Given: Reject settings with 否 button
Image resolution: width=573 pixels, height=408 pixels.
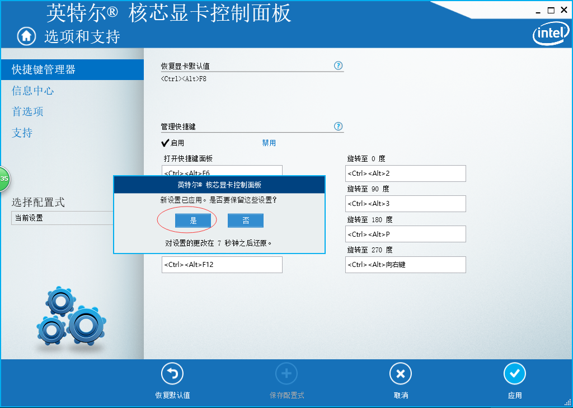Looking at the screenshot, I should (x=246, y=221).
